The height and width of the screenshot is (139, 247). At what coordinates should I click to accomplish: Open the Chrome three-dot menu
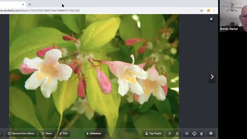coord(214,10)
